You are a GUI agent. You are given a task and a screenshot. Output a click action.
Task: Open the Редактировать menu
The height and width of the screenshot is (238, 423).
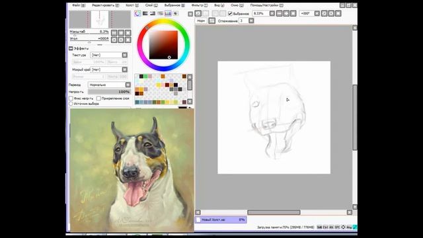click(x=106, y=5)
